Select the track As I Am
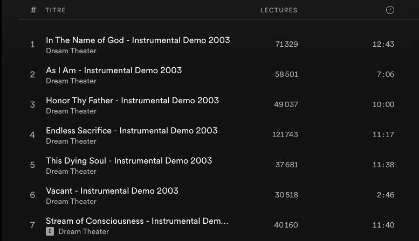This screenshot has height=241, width=419. (114, 70)
